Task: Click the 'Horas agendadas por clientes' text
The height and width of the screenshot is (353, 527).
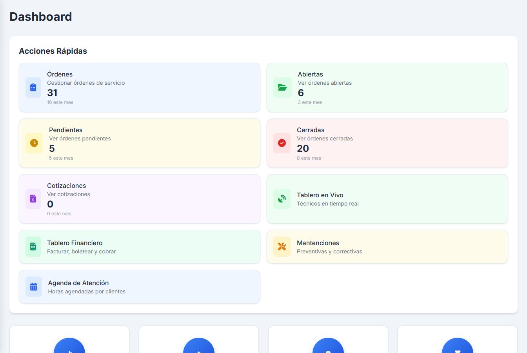Action: point(87,291)
